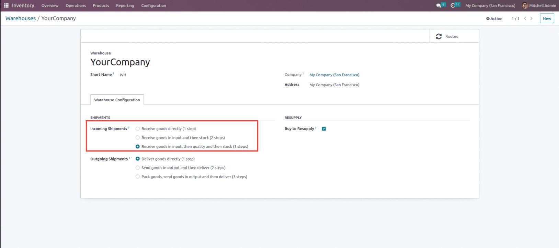
Task: Open My Company (San Francisco) switcher
Action: pos(490,5)
